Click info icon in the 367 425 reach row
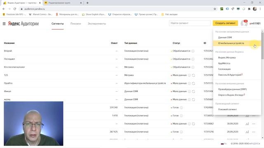 pyautogui.click(x=181, y=132)
